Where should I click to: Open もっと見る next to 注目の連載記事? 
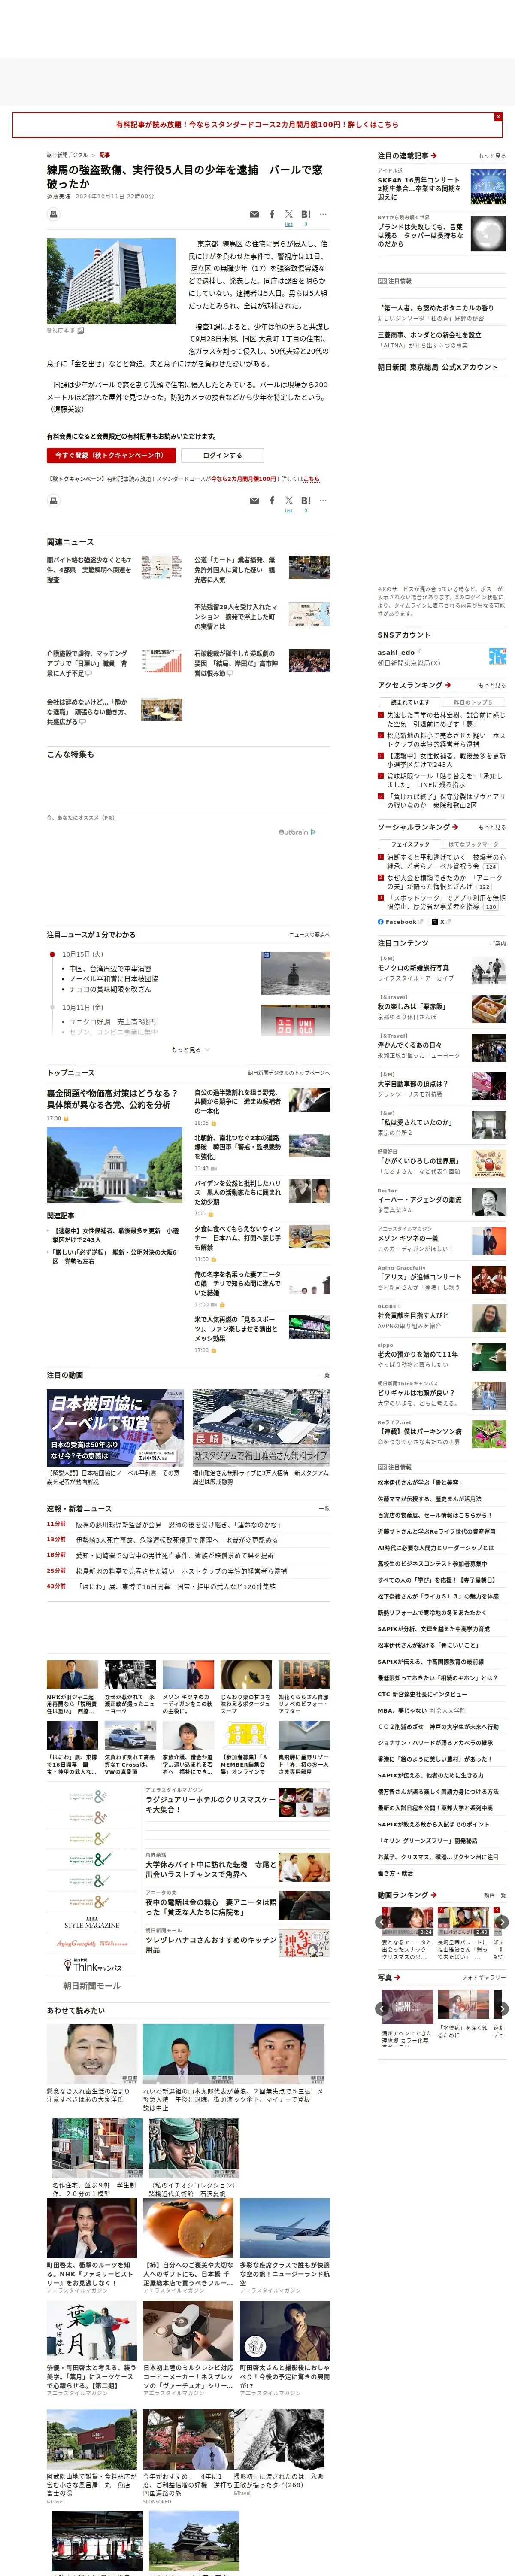492,156
